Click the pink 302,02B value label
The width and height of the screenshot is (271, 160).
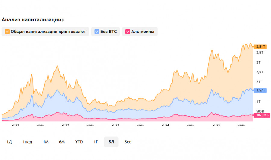pos(262,115)
